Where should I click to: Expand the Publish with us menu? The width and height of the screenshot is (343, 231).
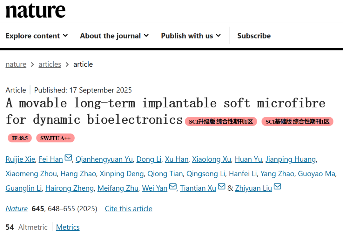click(191, 36)
